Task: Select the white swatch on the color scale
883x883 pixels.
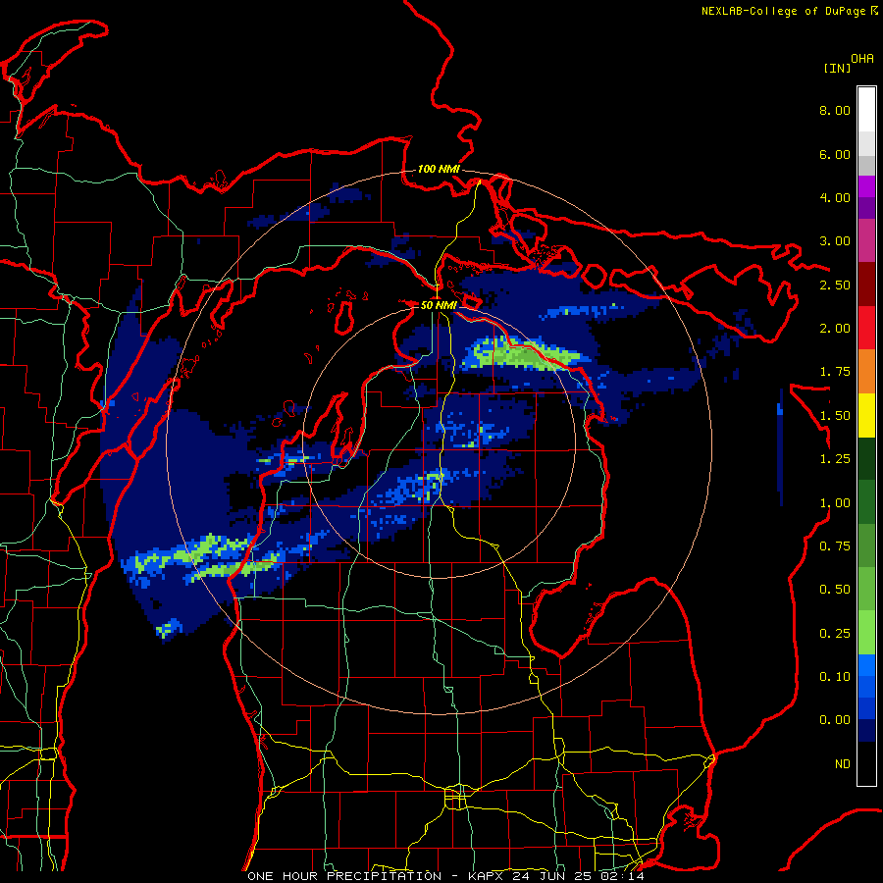Action: (x=866, y=110)
